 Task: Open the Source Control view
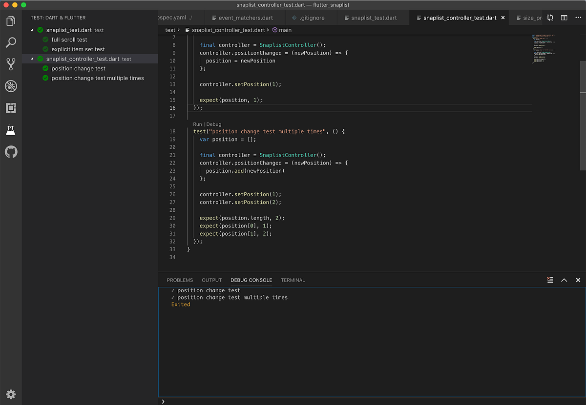tap(11, 64)
